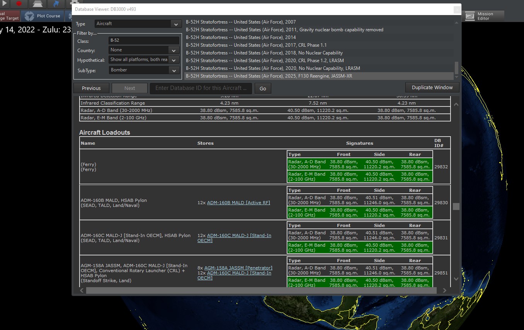Image resolution: width=524 pixels, height=330 pixels.
Task: Select B-52H 2011 Gravity nuclear bomb removed entry
Action: 319,30
